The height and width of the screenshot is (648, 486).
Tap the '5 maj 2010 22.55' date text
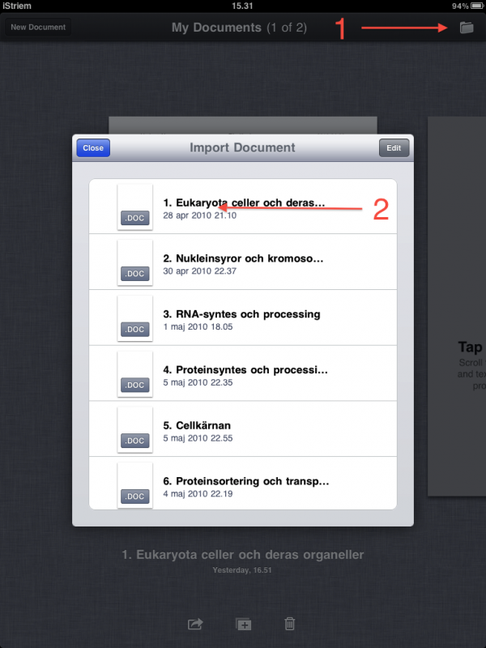(x=198, y=438)
